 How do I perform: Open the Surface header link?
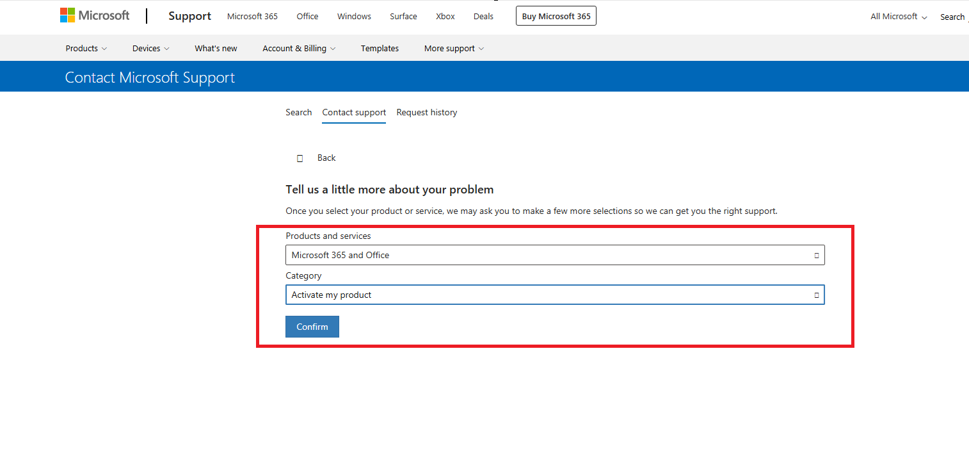pyautogui.click(x=403, y=17)
